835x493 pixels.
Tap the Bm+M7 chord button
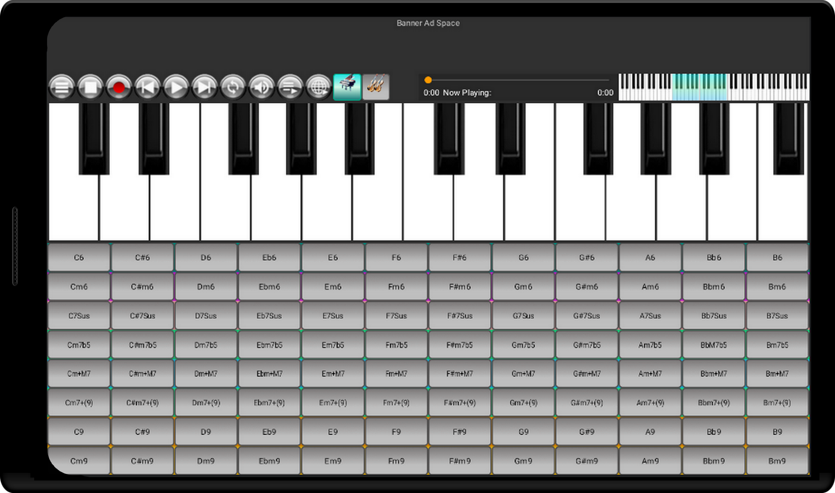[x=777, y=374]
